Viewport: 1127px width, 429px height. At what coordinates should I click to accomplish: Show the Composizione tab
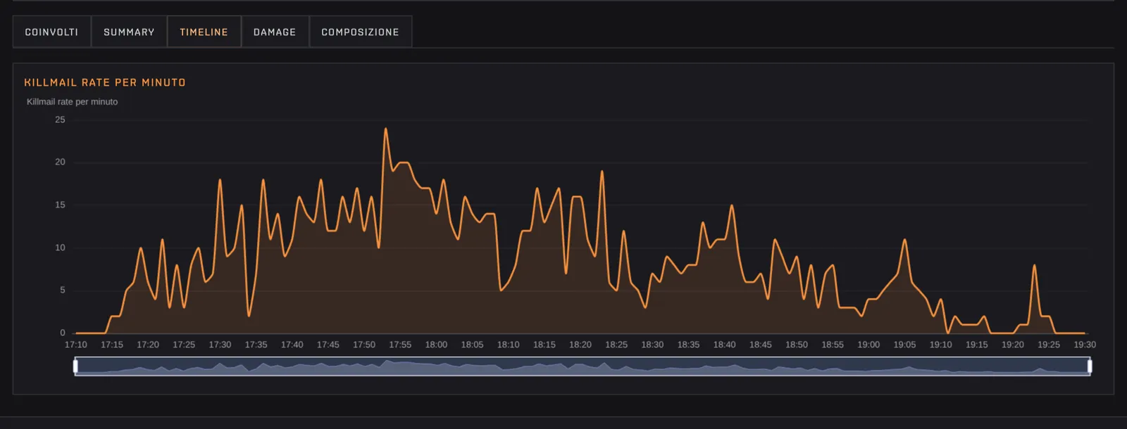pos(360,32)
